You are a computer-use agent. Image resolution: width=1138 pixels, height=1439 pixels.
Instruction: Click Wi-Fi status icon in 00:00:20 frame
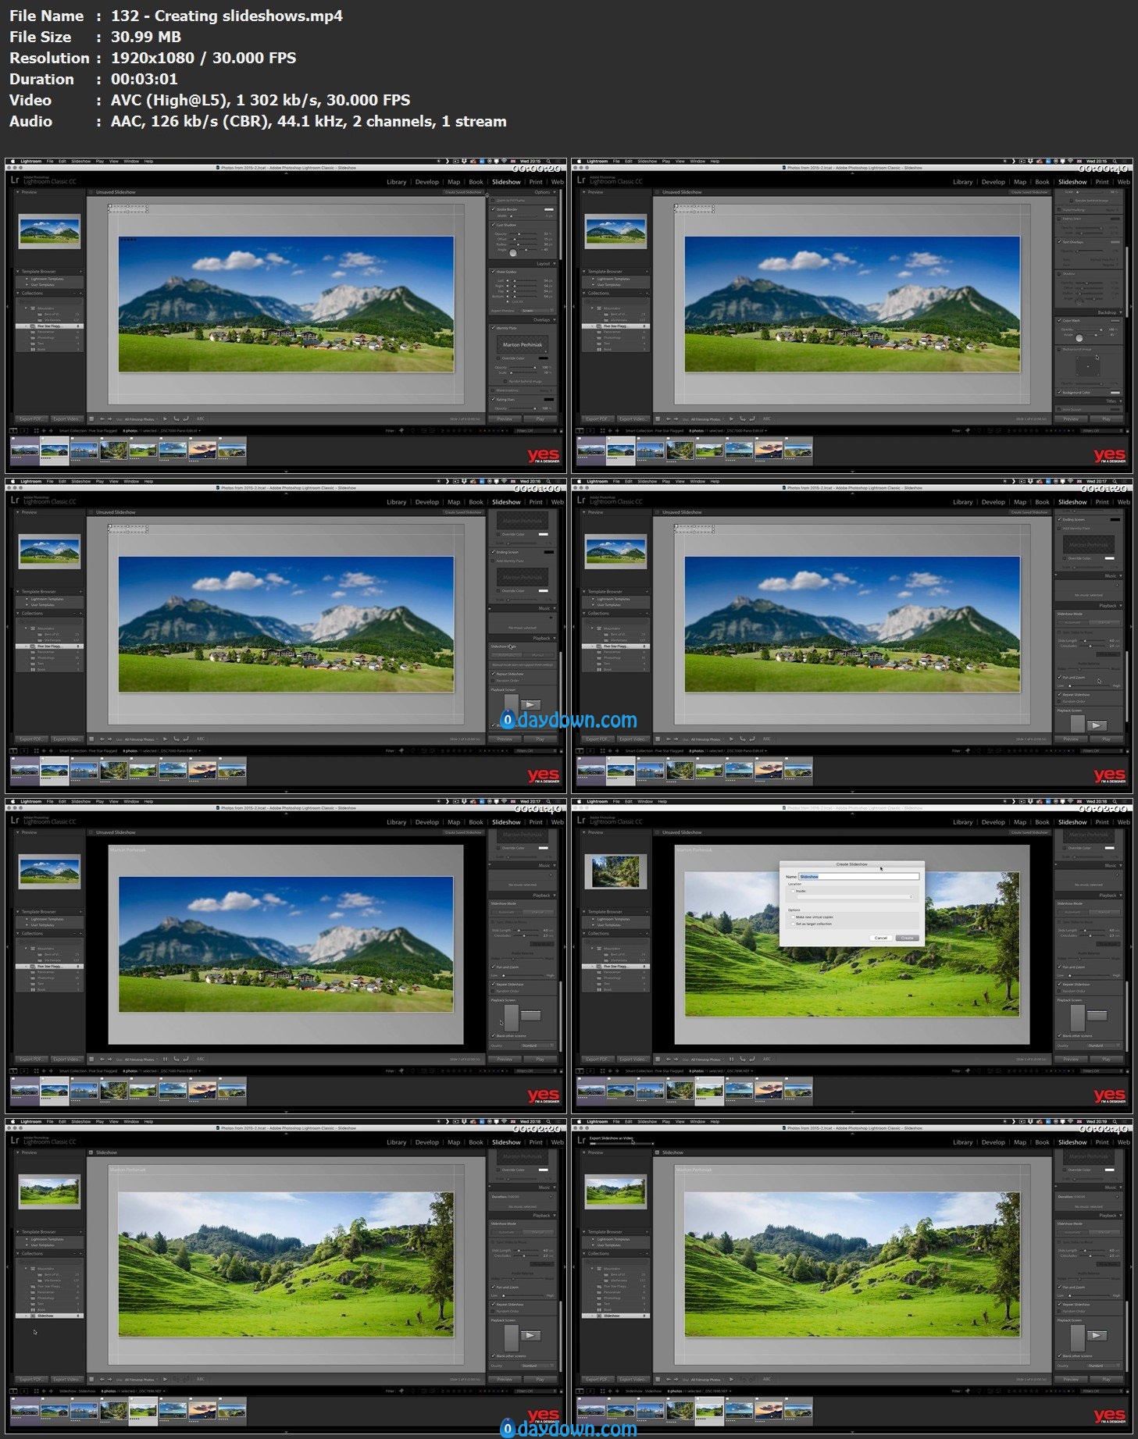coord(504,162)
